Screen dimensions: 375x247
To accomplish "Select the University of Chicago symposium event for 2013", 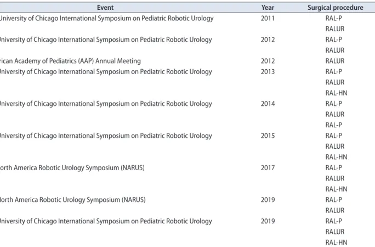I will 106,72.
